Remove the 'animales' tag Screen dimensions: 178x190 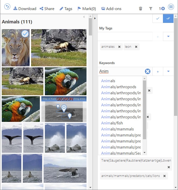pyautogui.click(x=119, y=47)
